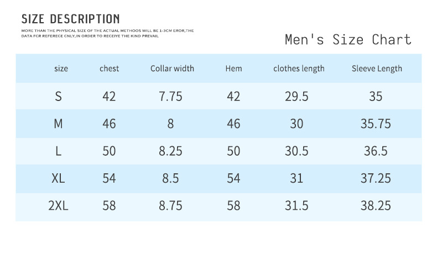Select the Collar width column header
437x255 pixels.
172,69
